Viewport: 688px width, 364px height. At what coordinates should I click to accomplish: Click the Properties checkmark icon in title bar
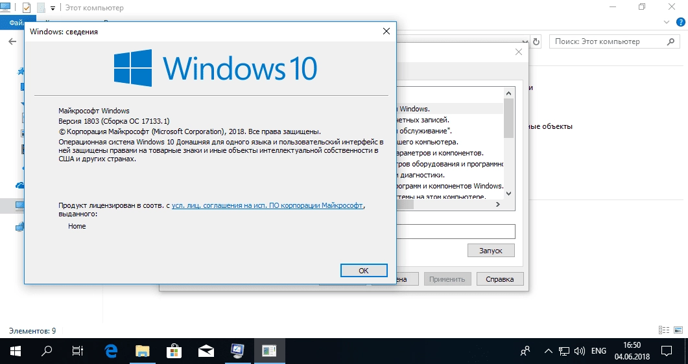(x=27, y=7)
